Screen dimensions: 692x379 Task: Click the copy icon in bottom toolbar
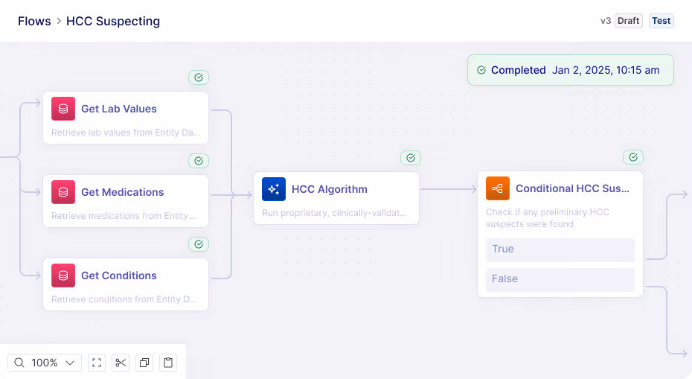click(x=144, y=363)
